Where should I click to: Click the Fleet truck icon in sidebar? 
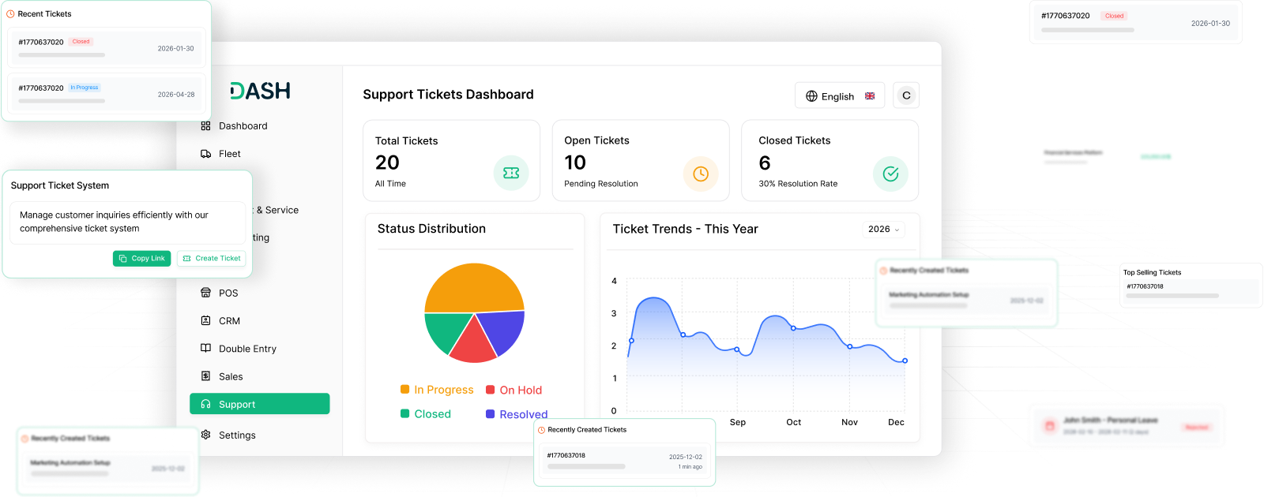[205, 154]
